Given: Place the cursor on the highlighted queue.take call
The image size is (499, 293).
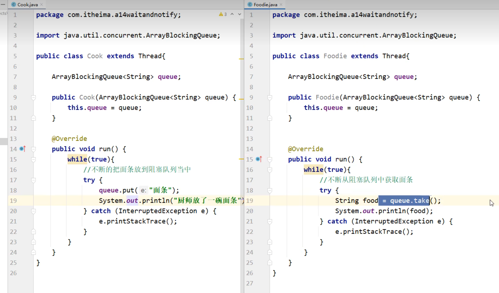Looking at the screenshot, I should pyautogui.click(x=409, y=201).
